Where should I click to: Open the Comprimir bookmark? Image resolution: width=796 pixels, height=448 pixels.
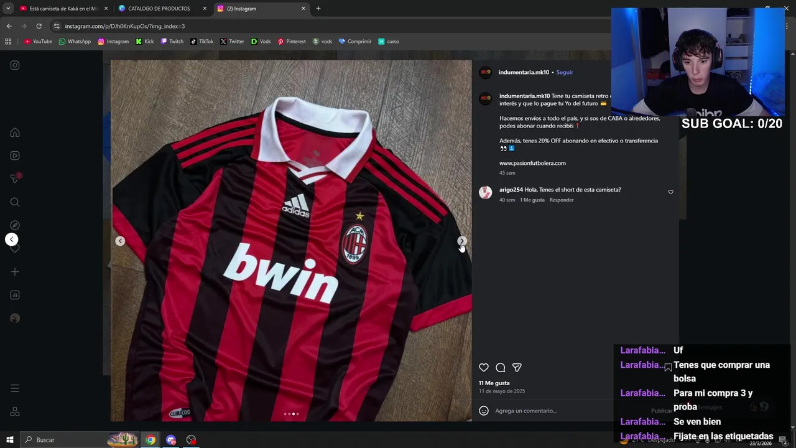click(355, 42)
